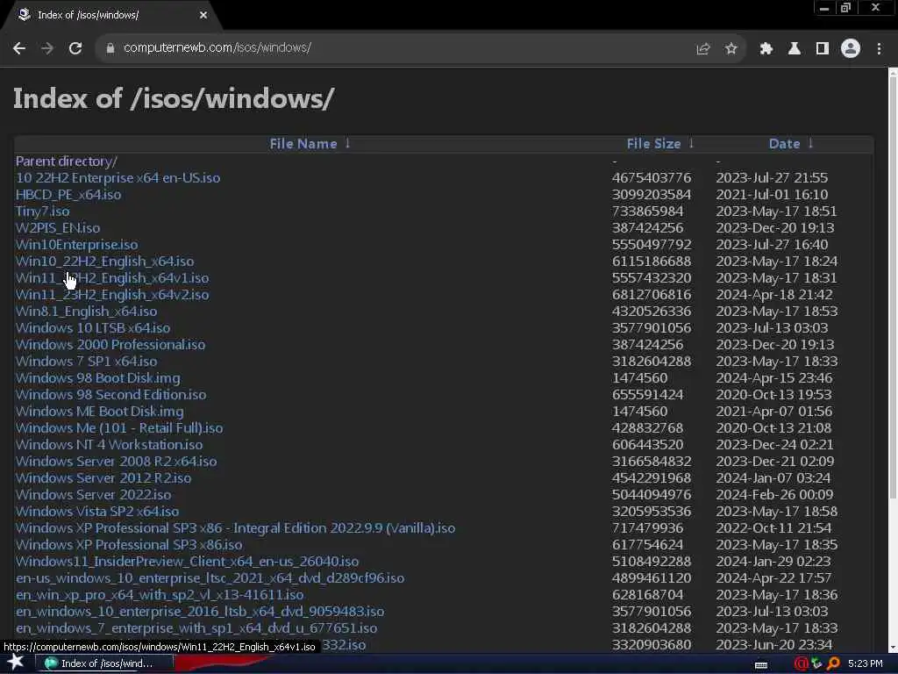Download Windows XP Integral Edition (Vanilla).iso
This screenshot has height=674, width=898.
[235, 527]
